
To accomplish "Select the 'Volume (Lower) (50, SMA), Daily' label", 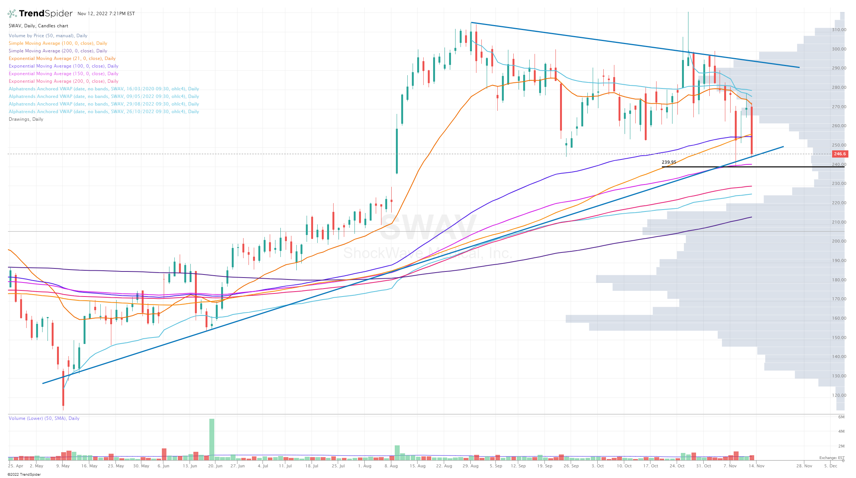I will [44, 418].
